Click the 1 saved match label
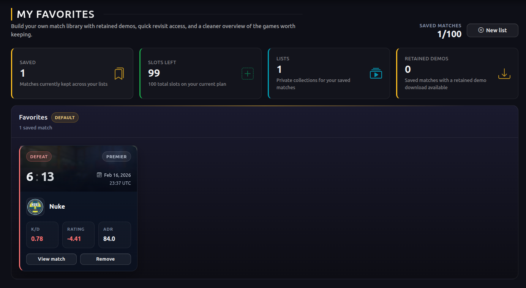Image resolution: width=526 pixels, height=288 pixels. pyautogui.click(x=35, y=127)
